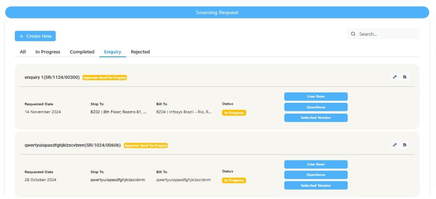The width and height of the screenshot is (436, 199).
Task: Switch to the All tab
Action: click(x=23, y=52)
